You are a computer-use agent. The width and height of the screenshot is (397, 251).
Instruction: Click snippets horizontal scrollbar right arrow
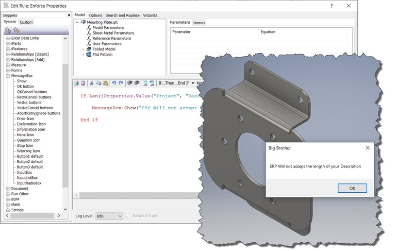[x=59, y=216]
